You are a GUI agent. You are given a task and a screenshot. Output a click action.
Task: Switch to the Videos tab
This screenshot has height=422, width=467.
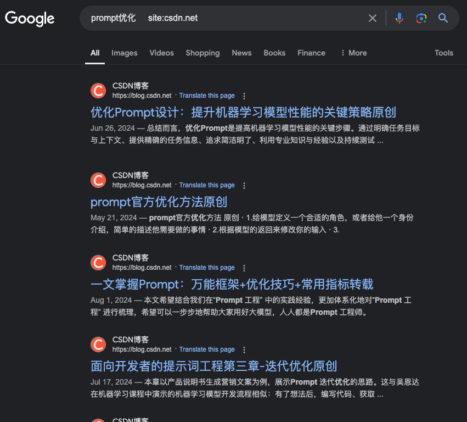(161, 53)
